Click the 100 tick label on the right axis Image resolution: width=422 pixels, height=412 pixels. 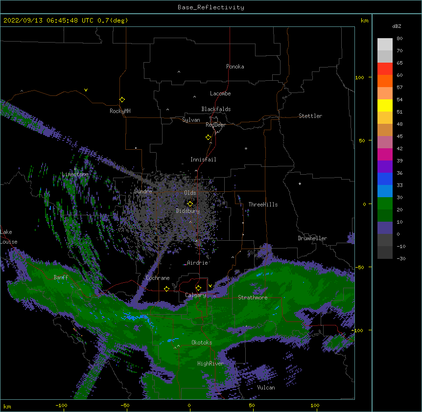point(359,77)
